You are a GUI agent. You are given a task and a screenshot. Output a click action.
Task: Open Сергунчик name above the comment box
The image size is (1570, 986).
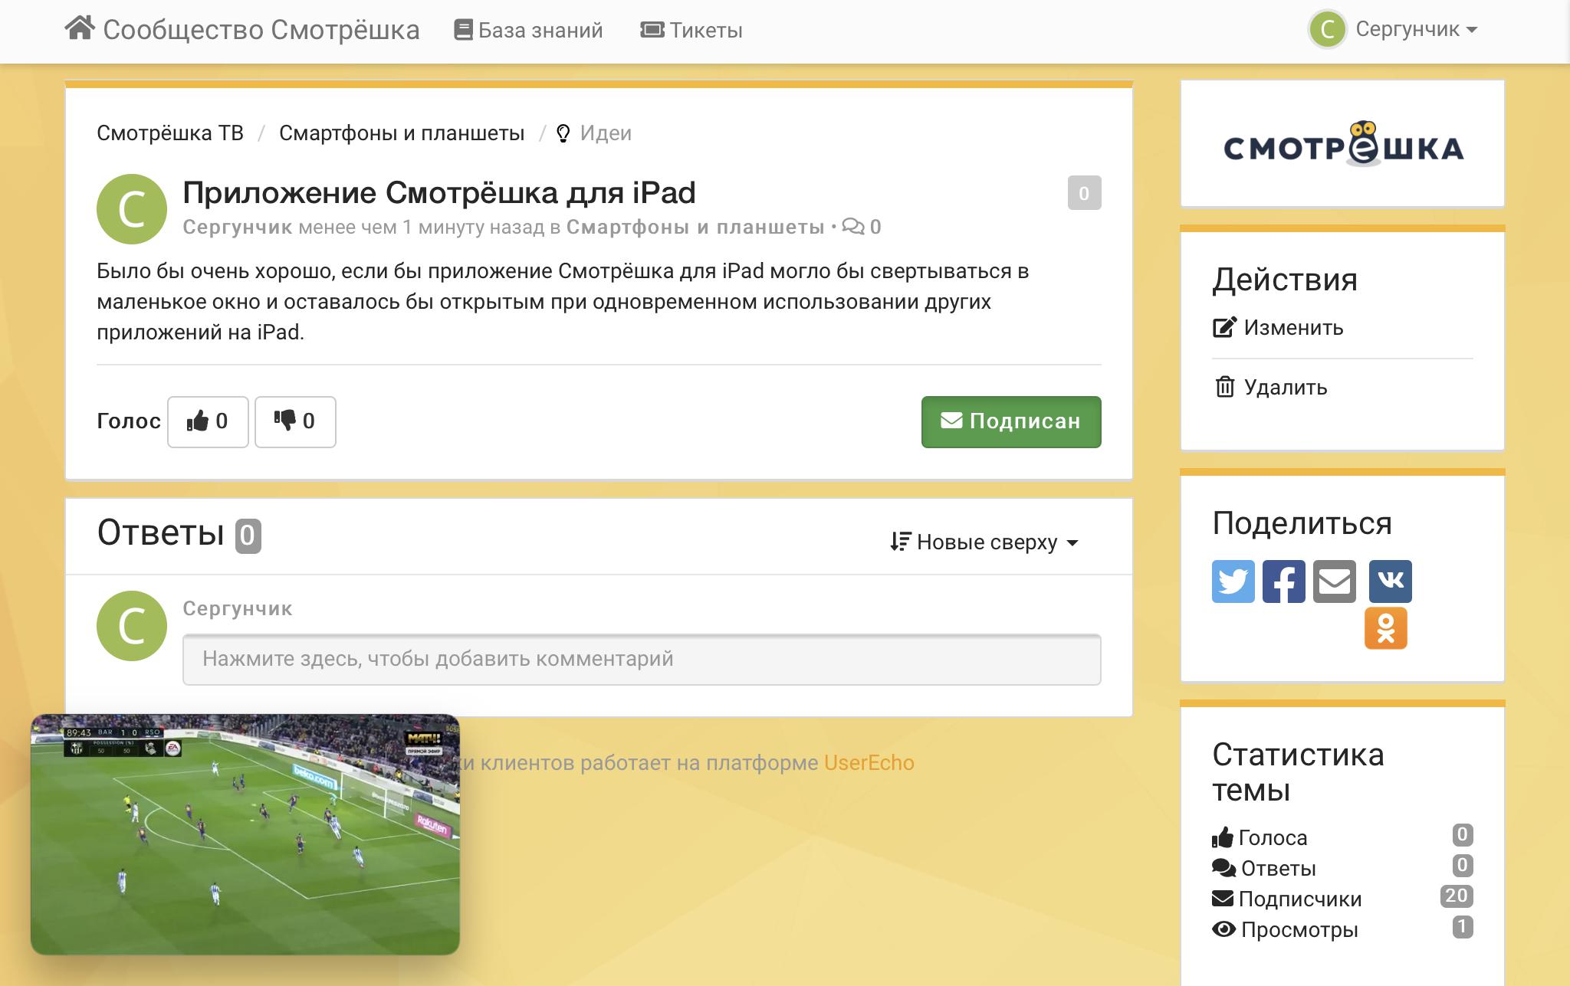click(x=238, y=608)
